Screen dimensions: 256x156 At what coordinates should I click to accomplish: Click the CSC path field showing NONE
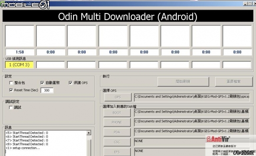click(170, 142)
